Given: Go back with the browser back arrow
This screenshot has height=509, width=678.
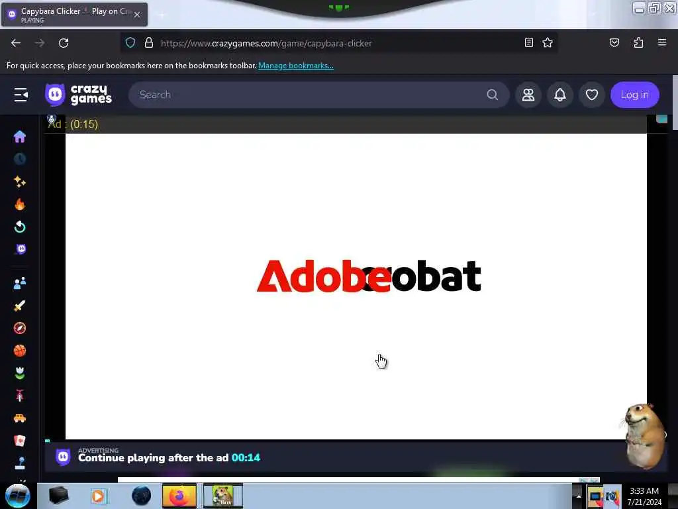Looking at the screenshot, I should tap(16, 43).
